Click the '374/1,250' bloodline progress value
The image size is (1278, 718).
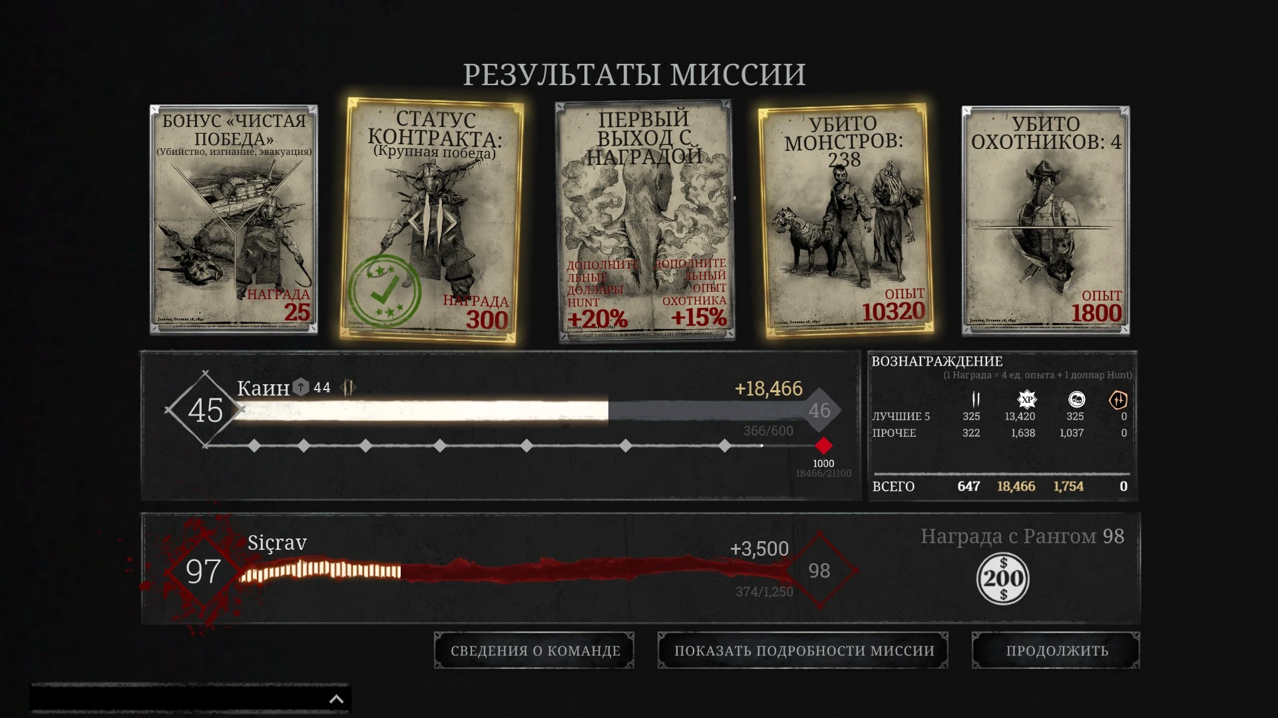click(x=764, y=592)
